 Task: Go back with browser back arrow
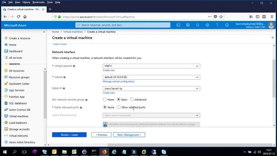click(x=5, y=16)
